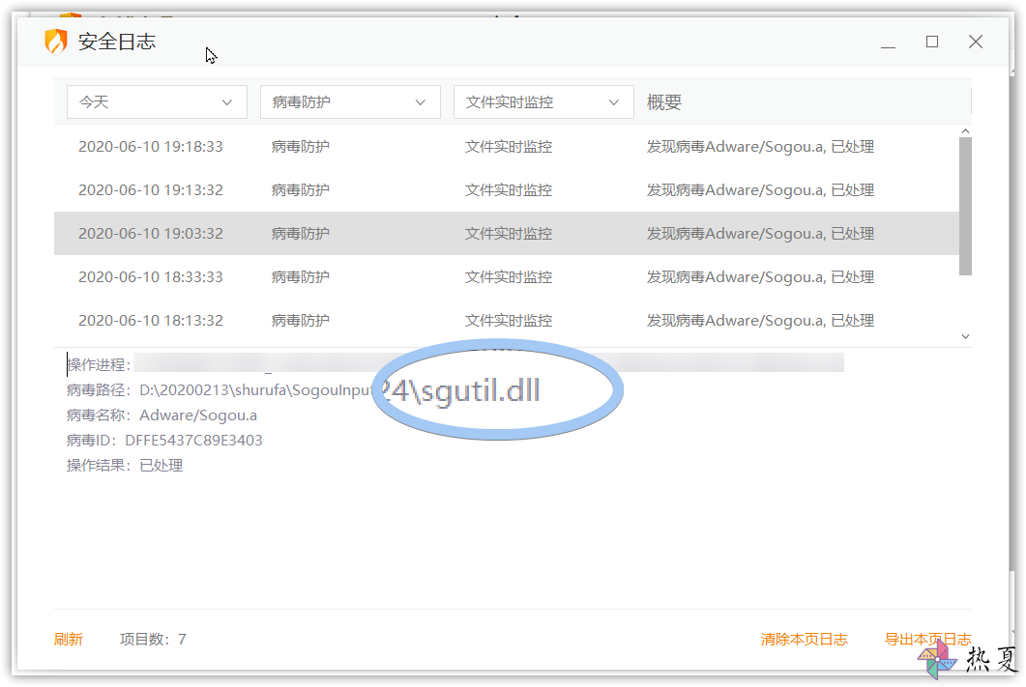Image resolution: width=1026 pixels, height=687 pixels.
Task: Select the log entry at 19:18:33
Action: coord(507,147)
